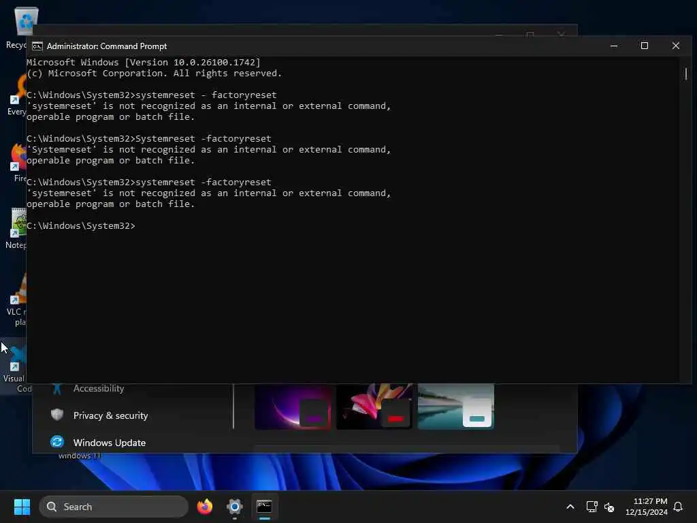Screen dimensions: 697x523
Task: Launch Firefox from the taskbar
Action: pyautogui.click(x=205, y=507)
